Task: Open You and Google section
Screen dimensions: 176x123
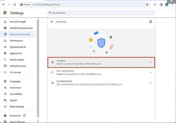Action: point(18,22)
